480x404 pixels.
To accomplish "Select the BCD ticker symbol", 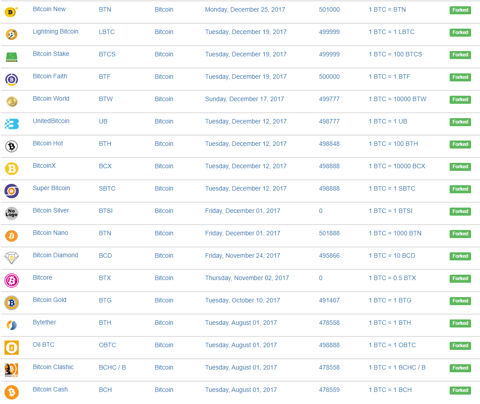I will click(x=105, y=255).
